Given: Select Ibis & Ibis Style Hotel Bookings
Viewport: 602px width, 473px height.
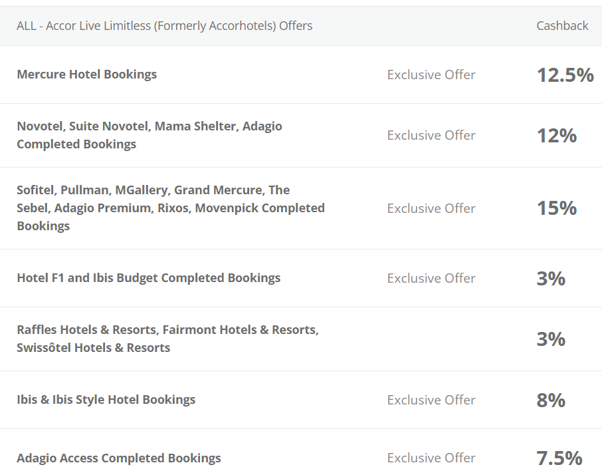Looking at the screenshot, I should point(106,400).
